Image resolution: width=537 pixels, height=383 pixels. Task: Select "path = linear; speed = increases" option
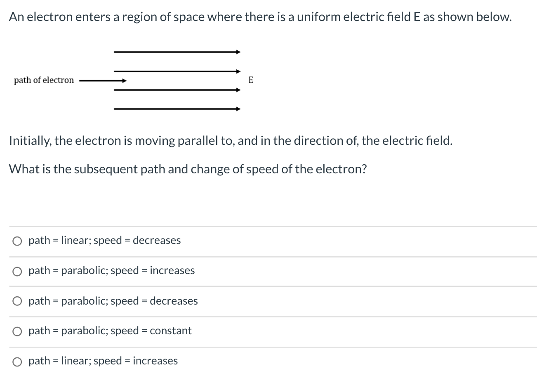click(x=103, y=361)
